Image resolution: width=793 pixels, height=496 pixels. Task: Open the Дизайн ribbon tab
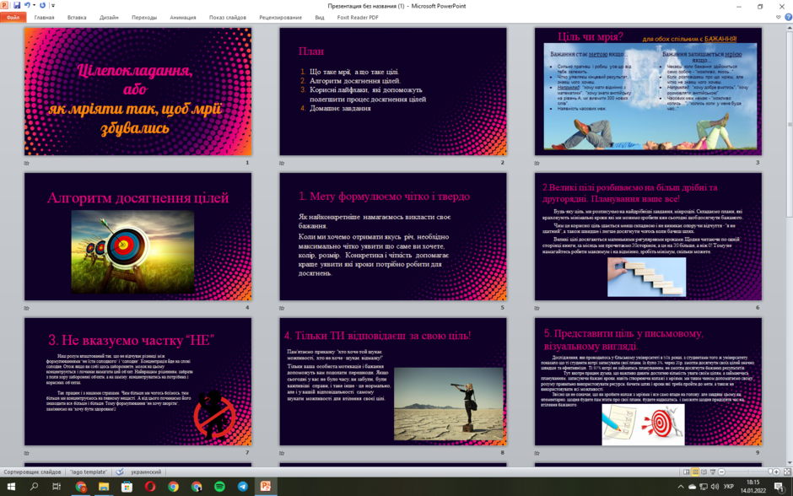click(x=109, y=17)
